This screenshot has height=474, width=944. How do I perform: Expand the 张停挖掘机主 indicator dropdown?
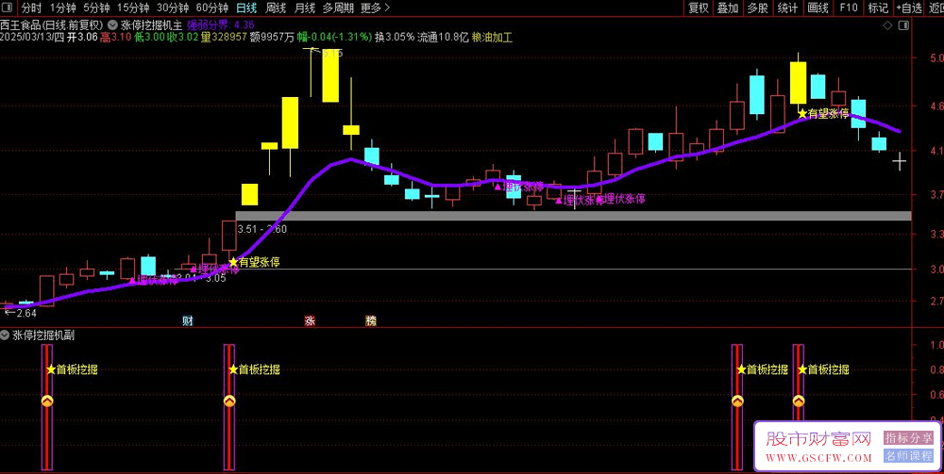(x=113, y=25)
